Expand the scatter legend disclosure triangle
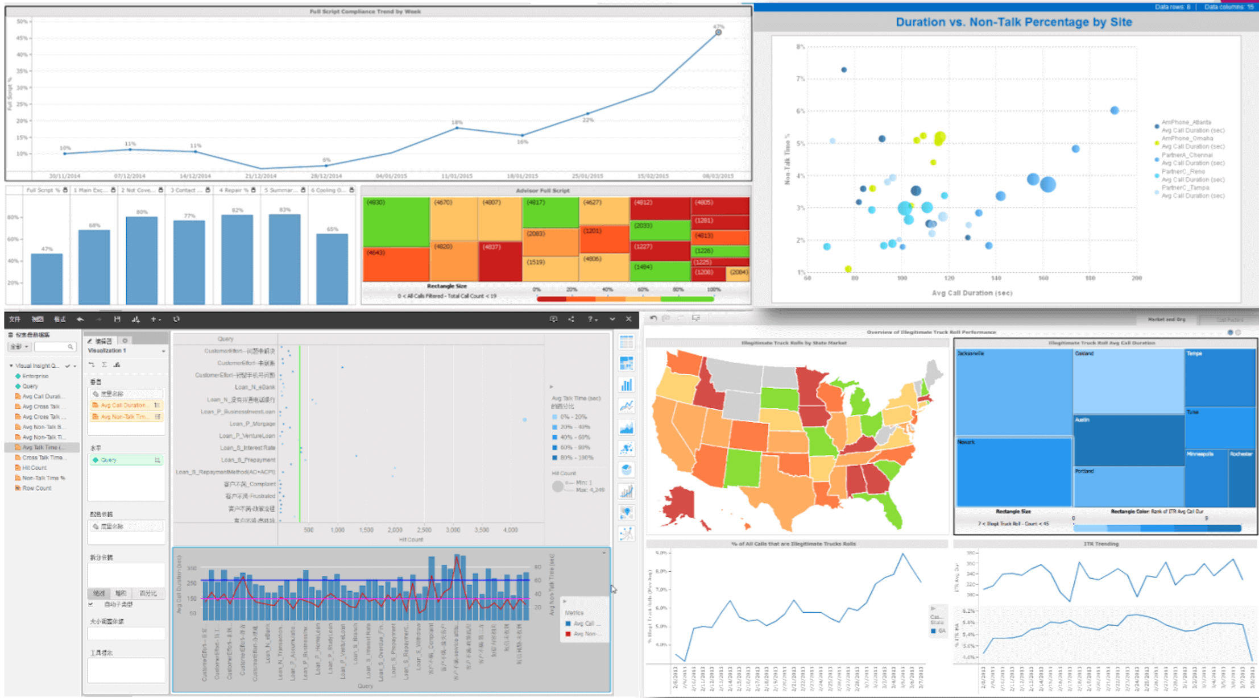The image size is (1259, 698). click(x=551, y=387)
